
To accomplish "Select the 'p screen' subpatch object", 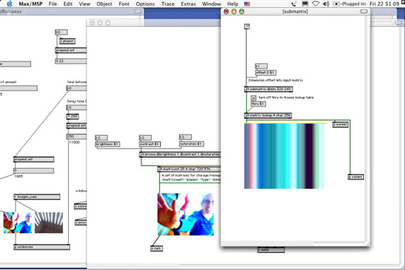I will click(341, 124).
